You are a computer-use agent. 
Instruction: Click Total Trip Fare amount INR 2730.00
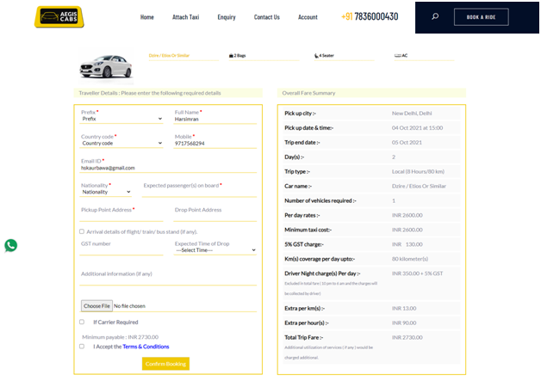[x=407, y=338]
